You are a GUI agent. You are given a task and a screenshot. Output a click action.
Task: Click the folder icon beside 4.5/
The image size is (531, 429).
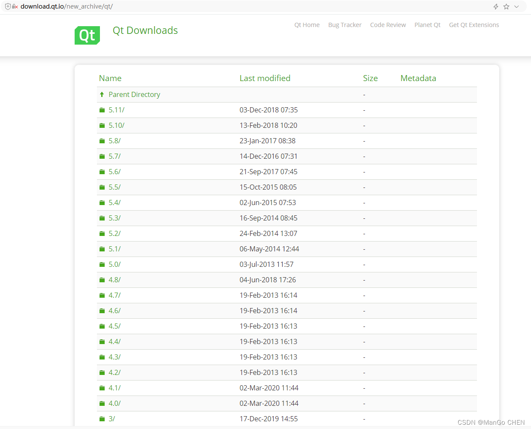(x=102, y=326)
